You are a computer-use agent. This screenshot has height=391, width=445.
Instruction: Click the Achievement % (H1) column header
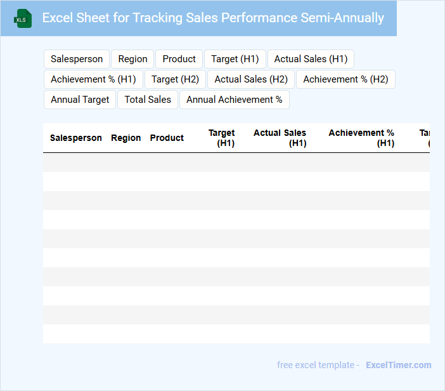click(361, 138)
